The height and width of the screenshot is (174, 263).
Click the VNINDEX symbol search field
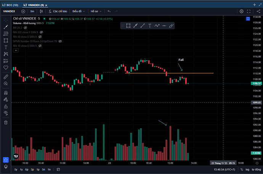tap(9, 11)
